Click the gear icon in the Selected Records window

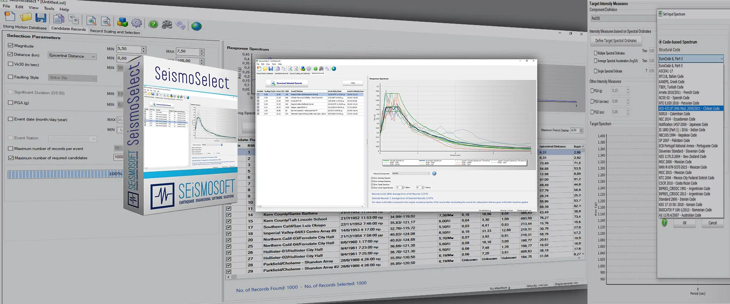tap(309, 69)
